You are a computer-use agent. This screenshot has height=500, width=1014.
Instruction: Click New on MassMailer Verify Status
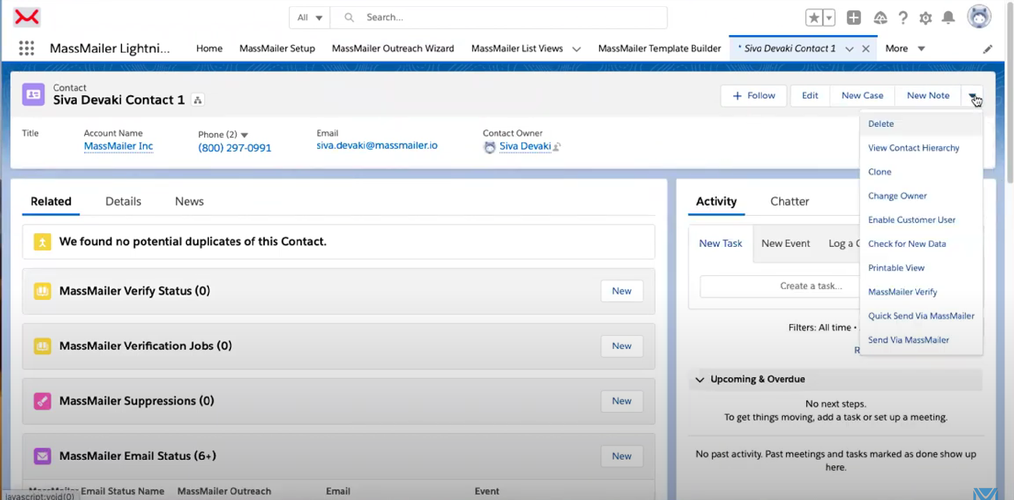tap(622, 291)
